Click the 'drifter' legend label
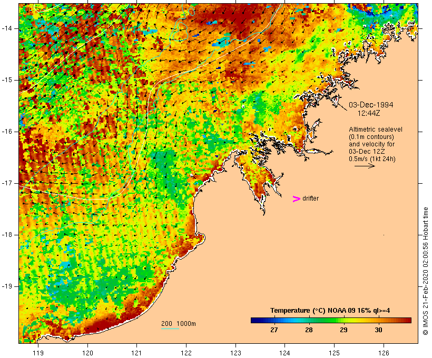This screenshot has width=432, height=358. 310,198
